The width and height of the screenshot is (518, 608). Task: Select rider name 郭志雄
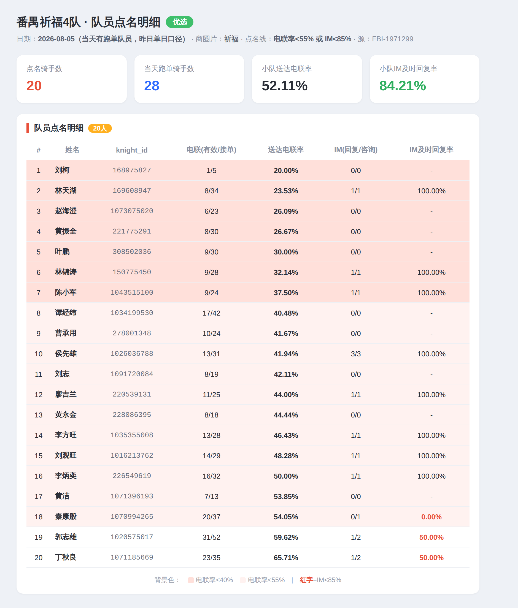tap(66, 537)
